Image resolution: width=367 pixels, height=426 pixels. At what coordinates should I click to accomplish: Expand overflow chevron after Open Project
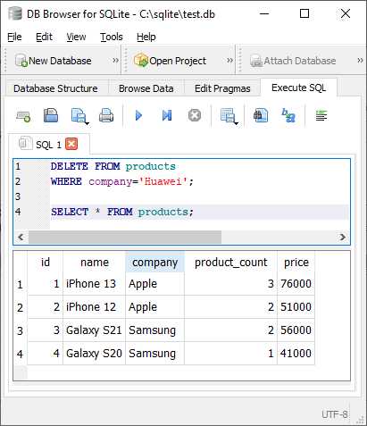(x=229, y=61)
